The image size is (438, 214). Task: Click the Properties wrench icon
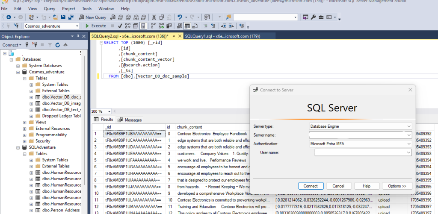[313, 17]
